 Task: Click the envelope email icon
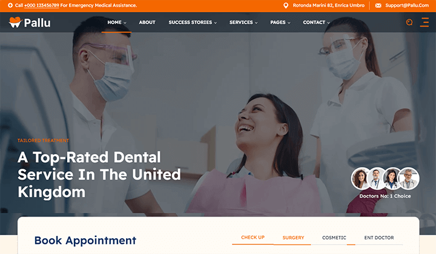tap(378, 5)
